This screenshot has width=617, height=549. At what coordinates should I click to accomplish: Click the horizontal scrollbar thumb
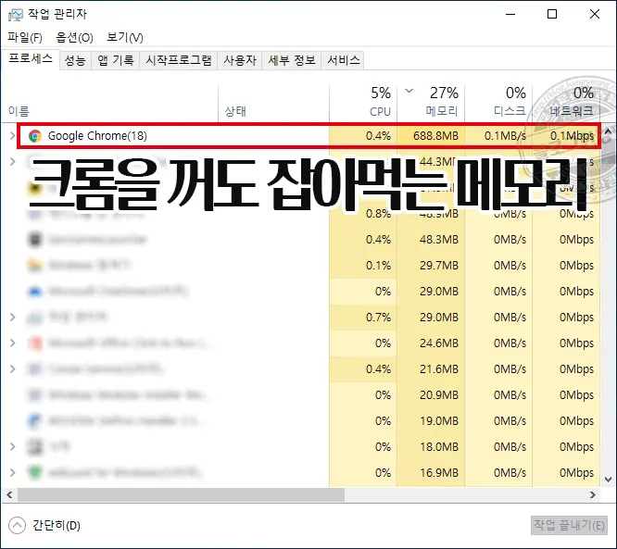181,494
